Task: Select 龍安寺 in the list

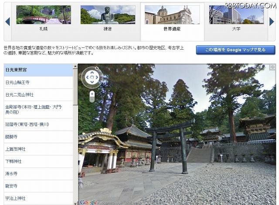Action: tap(38, 186)
